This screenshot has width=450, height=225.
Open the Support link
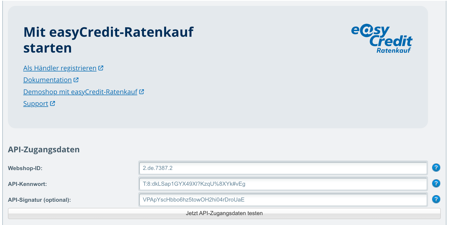tap(36, 104)
